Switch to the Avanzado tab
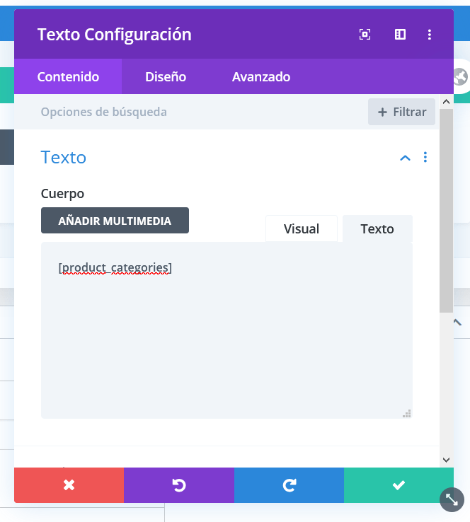 point(261,77)
